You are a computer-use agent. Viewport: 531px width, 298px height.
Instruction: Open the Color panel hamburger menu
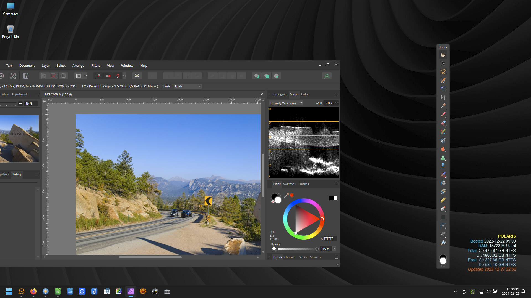click(337, 184)
